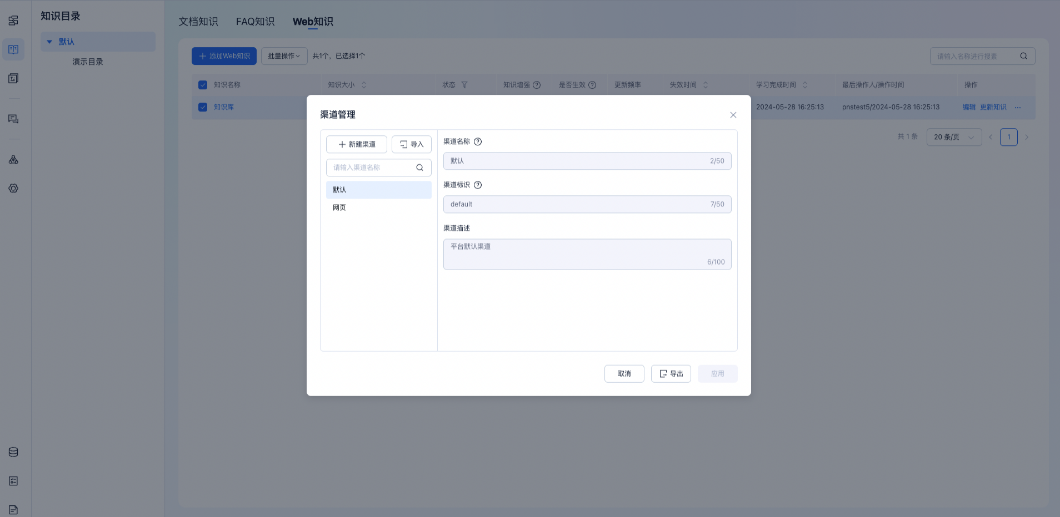The width and height of the screenshot is (1060, 517).
Task: Open the cubes model icon in sidebar
Action: tap(13, 160)
